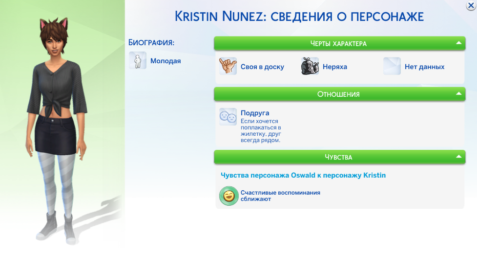Collapse the Отношения section arrow

click(x=458, y=93)
